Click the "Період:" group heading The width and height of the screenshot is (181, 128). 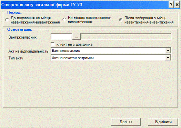tap(14, 12)
